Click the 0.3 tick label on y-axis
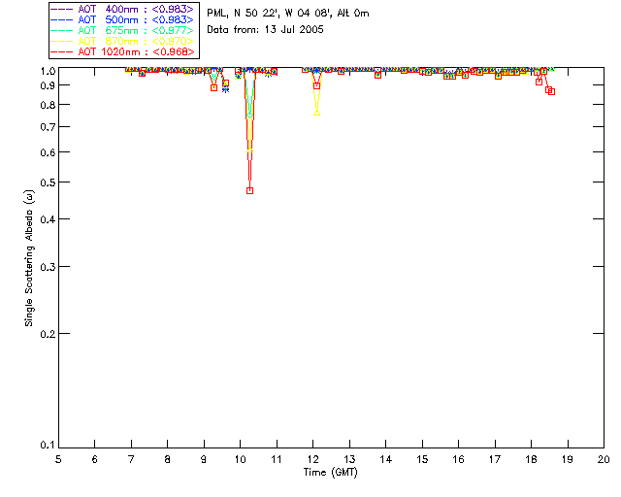Viewport: 621px width, 497px height. tap(48, 267)
